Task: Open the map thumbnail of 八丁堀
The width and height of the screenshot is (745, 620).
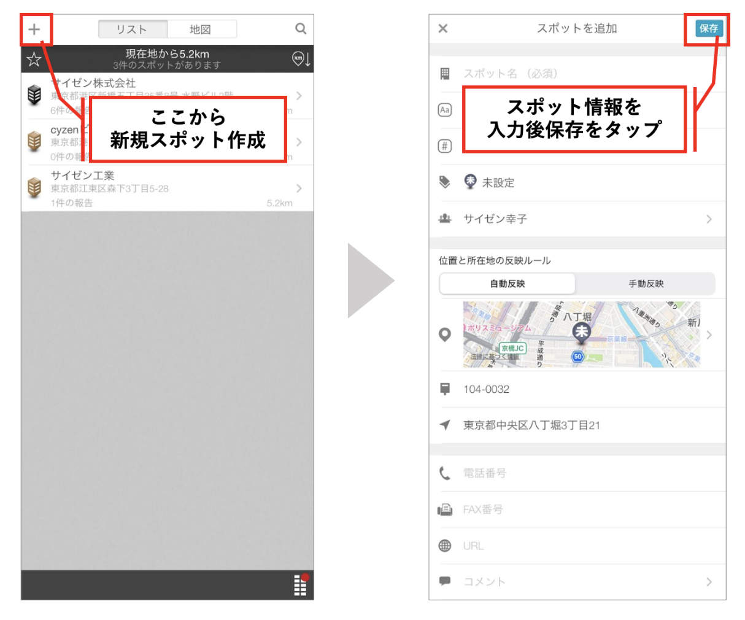Action: (x=581, y=335)
